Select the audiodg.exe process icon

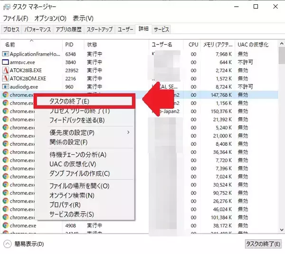[x=6, y=87]
